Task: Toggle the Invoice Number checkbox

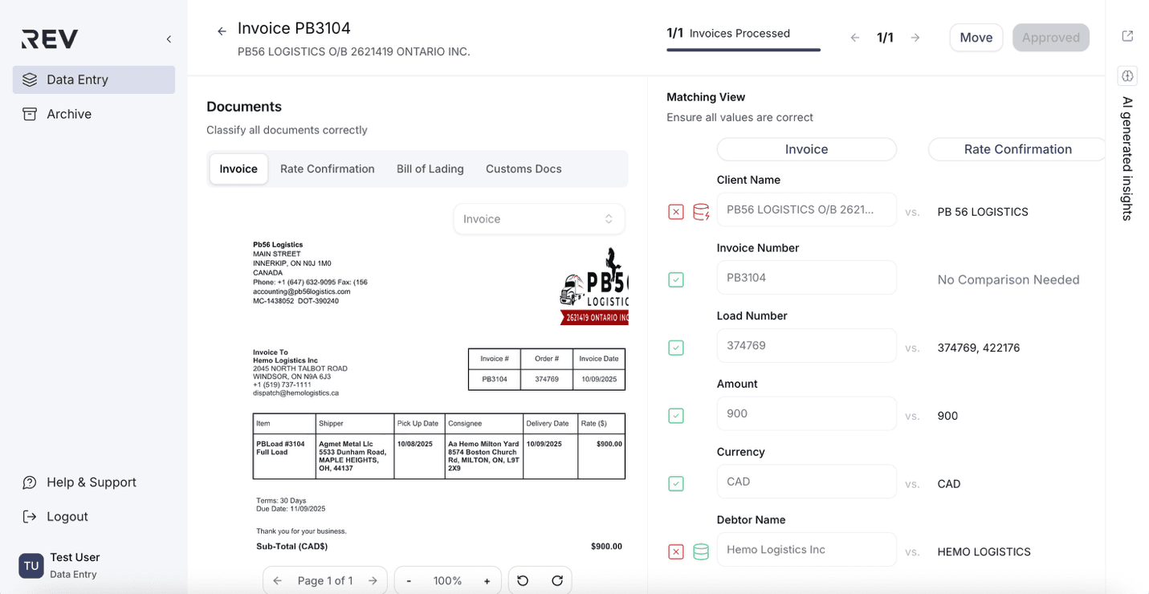Action: pyautogui.click(x=676, y=279)
